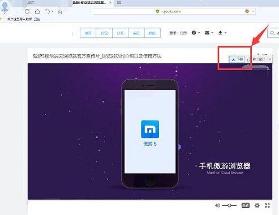This screenshot has width=279, height=215.
Task: Open the user avatar account menu
Action: point(5,6)
